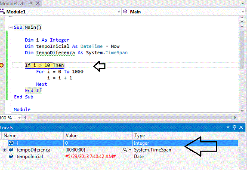
Task: Click the {00:00:00} value cell
Action: (x=75, y=150)
